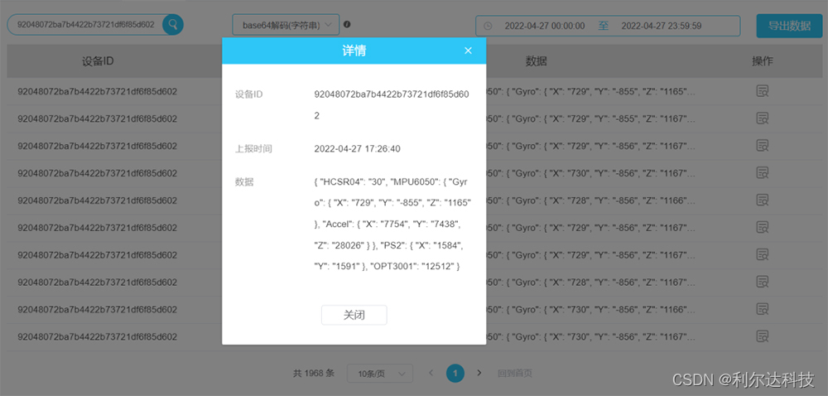This screenshot has width=828, height=396.
Task: Click the 共 1968 条 total count
Action: (314, 374)
